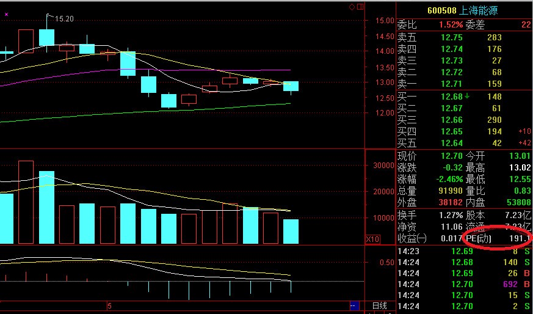Select the 卖五 ask row at 12.75
Image resolution: width=533 pixels, height=314 pixels.
pos(464,38)
